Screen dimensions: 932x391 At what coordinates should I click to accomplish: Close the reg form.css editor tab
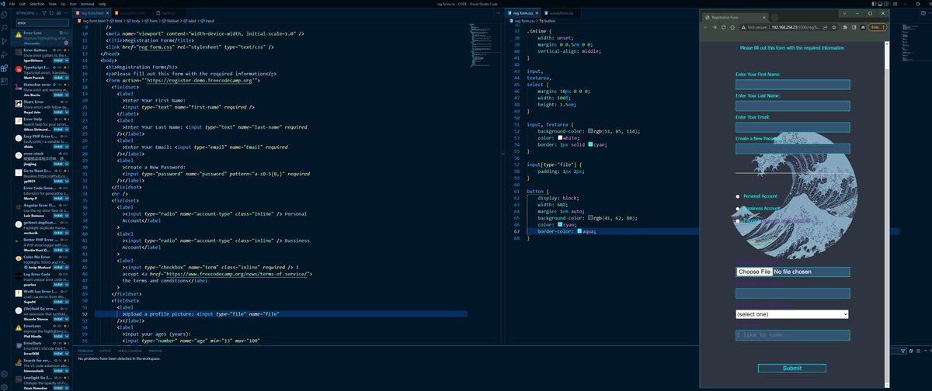click(x=537, y=13)
